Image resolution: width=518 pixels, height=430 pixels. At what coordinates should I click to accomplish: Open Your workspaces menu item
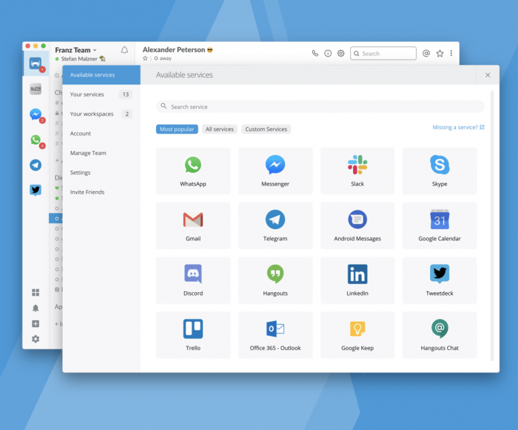pos(102,114)
